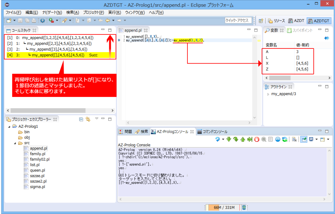Viewport: 335px width, 214px height.
Task: Click the Restart trace refresh icon in the console toolbar
Action: click(x=285, y=139)
